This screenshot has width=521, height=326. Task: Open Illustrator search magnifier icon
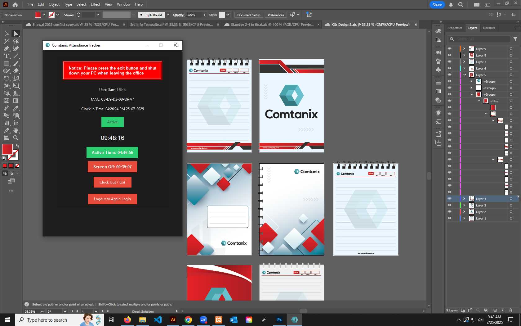tap(461, 5)
